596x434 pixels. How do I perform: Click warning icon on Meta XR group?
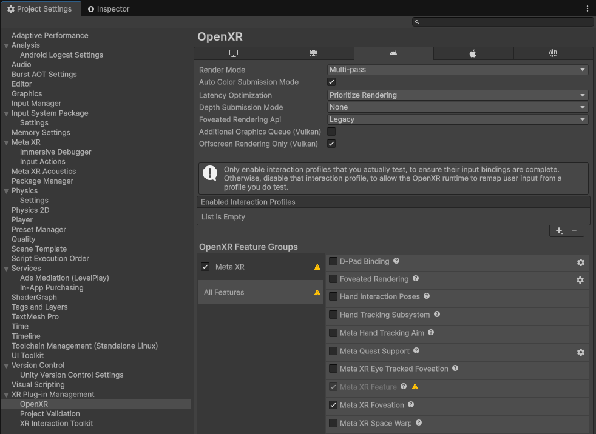click(x=317, y=267)
